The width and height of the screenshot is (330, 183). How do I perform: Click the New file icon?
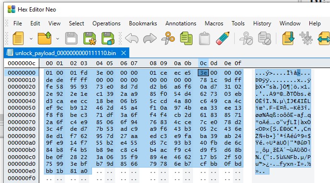pyautogui.click(x=18, y=38)
